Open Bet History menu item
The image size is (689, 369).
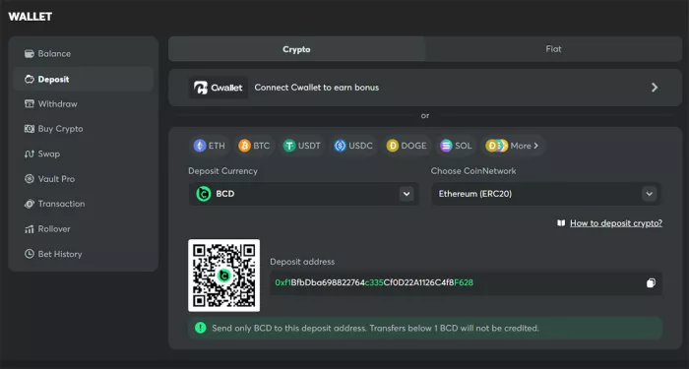click(x=84, y=254)
